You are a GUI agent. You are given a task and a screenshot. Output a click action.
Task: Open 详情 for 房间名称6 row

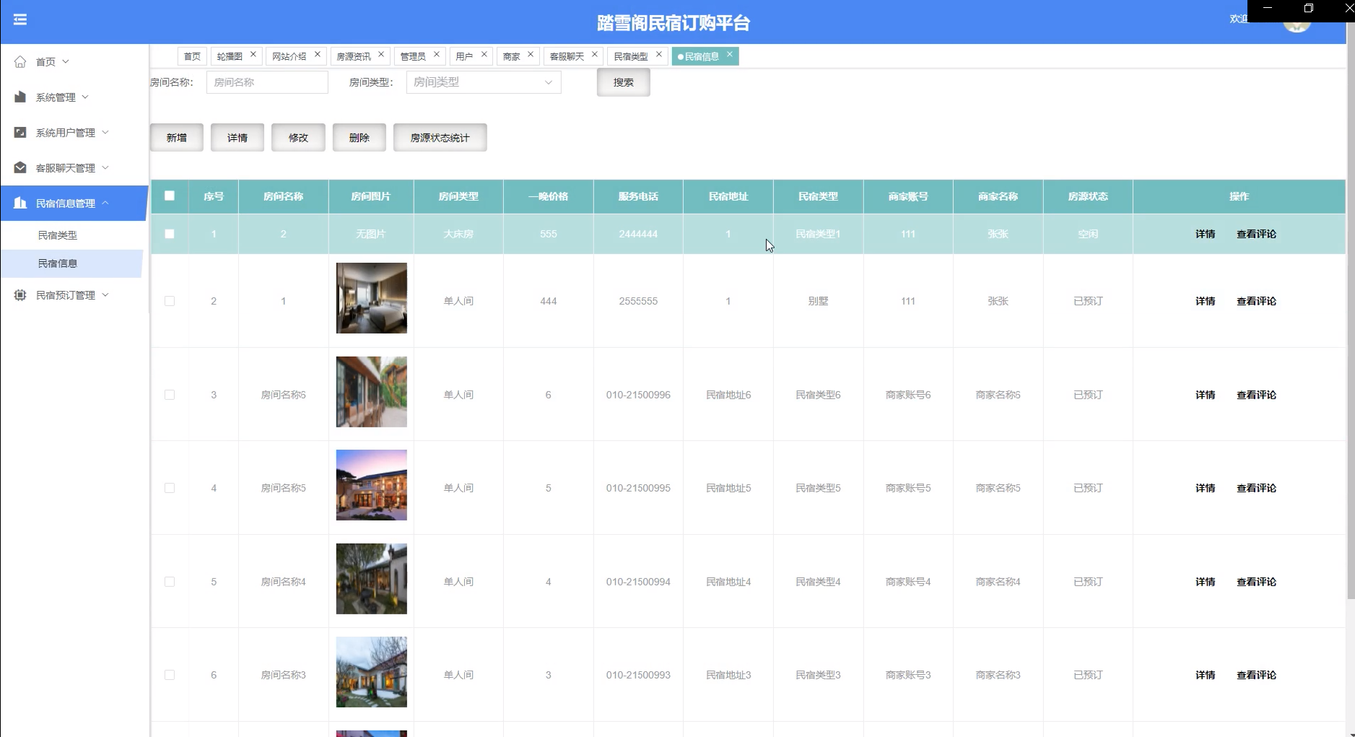click(1205, 395)
